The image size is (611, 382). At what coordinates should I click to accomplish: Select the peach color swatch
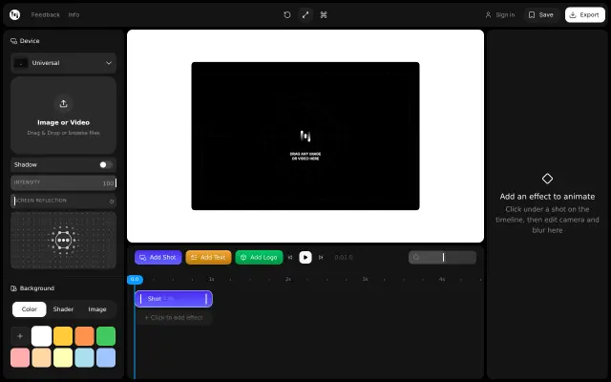[x=41, y=357]
